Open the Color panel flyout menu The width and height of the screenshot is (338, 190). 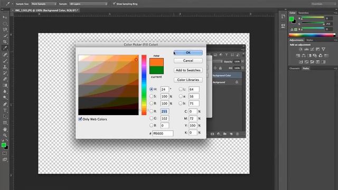click(x=335, y=13)
